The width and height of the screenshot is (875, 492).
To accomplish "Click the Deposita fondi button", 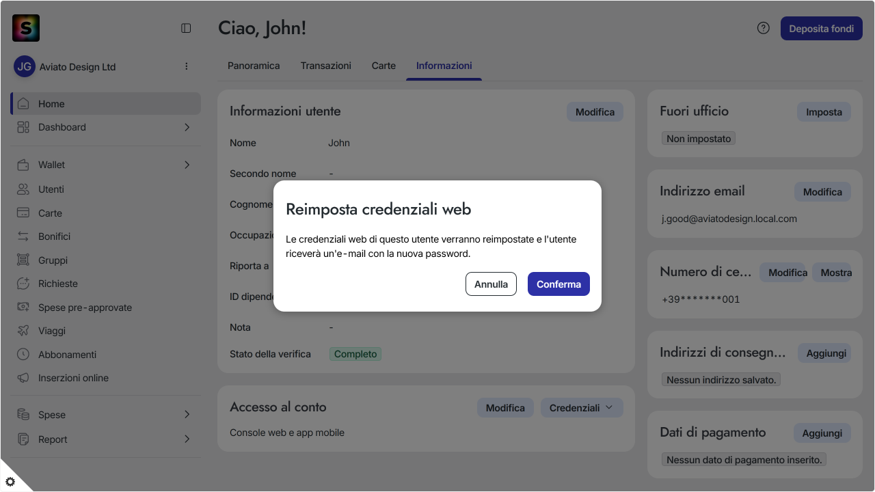I will (x=822, y=29).
